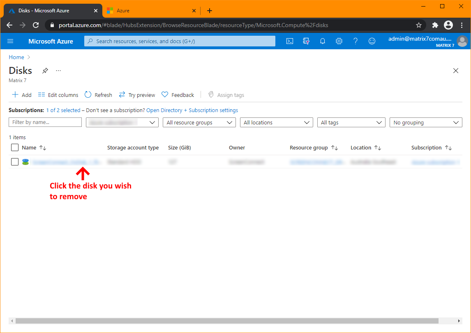
Task: Send feedback via smiley icon
Action: [x=372, y=41]
